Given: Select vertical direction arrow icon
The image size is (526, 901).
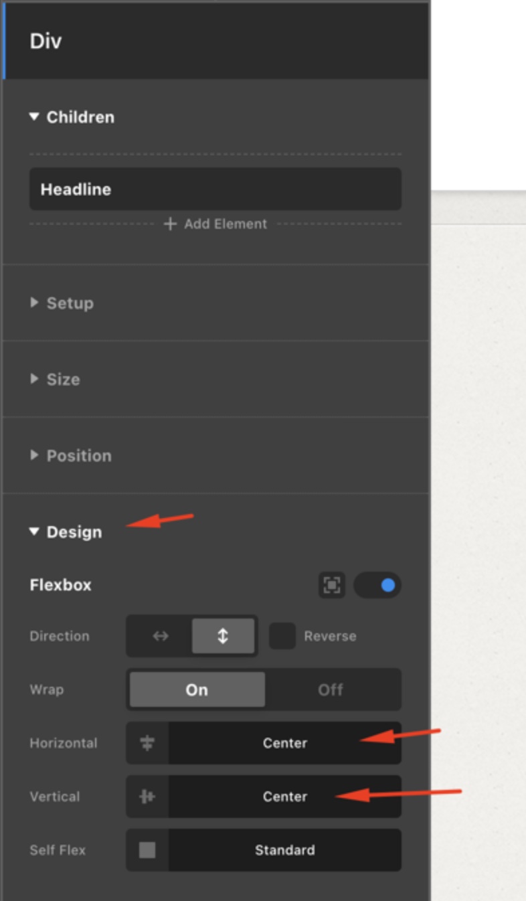Looking at the screenshot, I should point(223,636).
